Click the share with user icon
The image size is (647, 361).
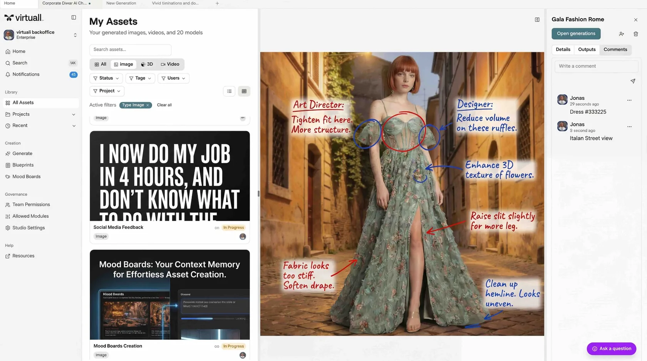coord(621,34)
